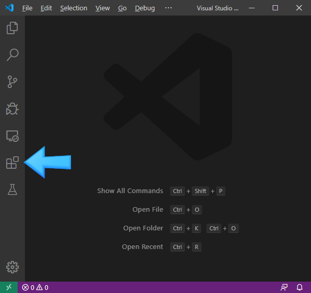Open the Debug menu
Screen dimensions: 311x293
(x=145, y=8)
